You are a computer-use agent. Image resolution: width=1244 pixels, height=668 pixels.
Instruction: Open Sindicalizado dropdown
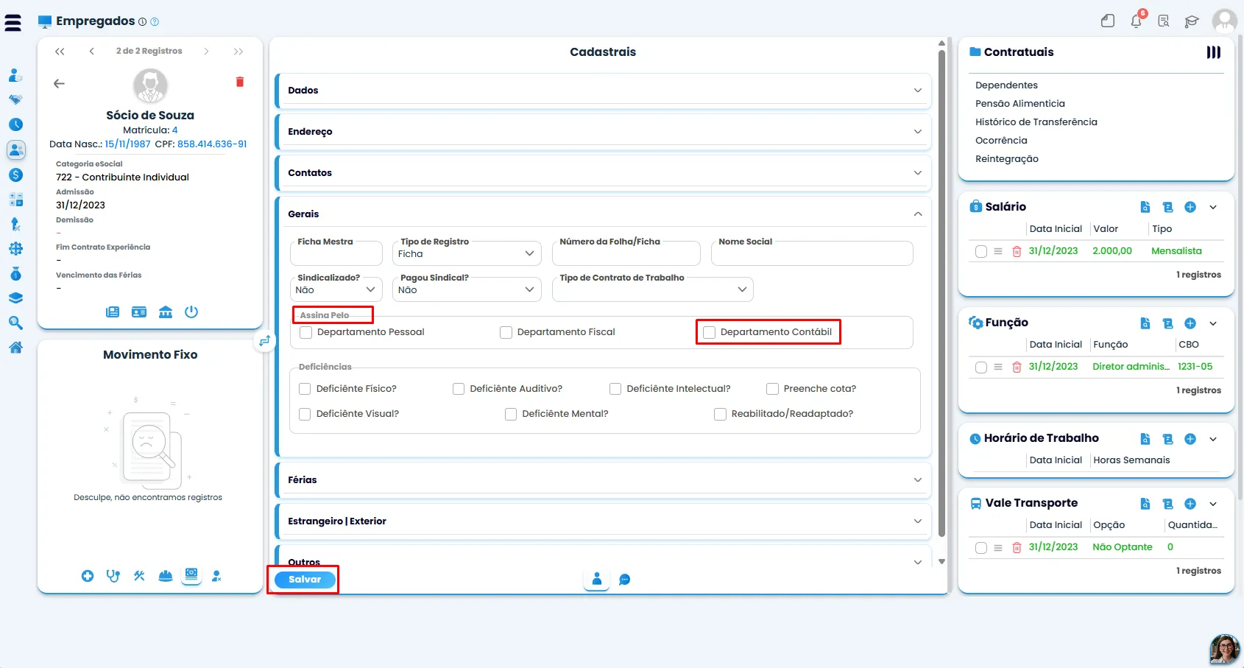[x=336, y=289]
